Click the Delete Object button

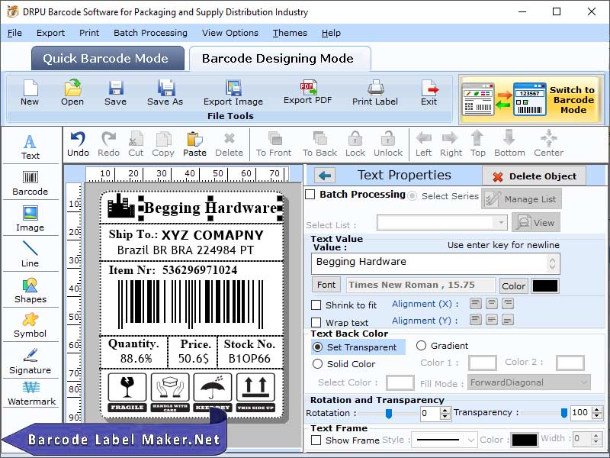click(534, 176)
